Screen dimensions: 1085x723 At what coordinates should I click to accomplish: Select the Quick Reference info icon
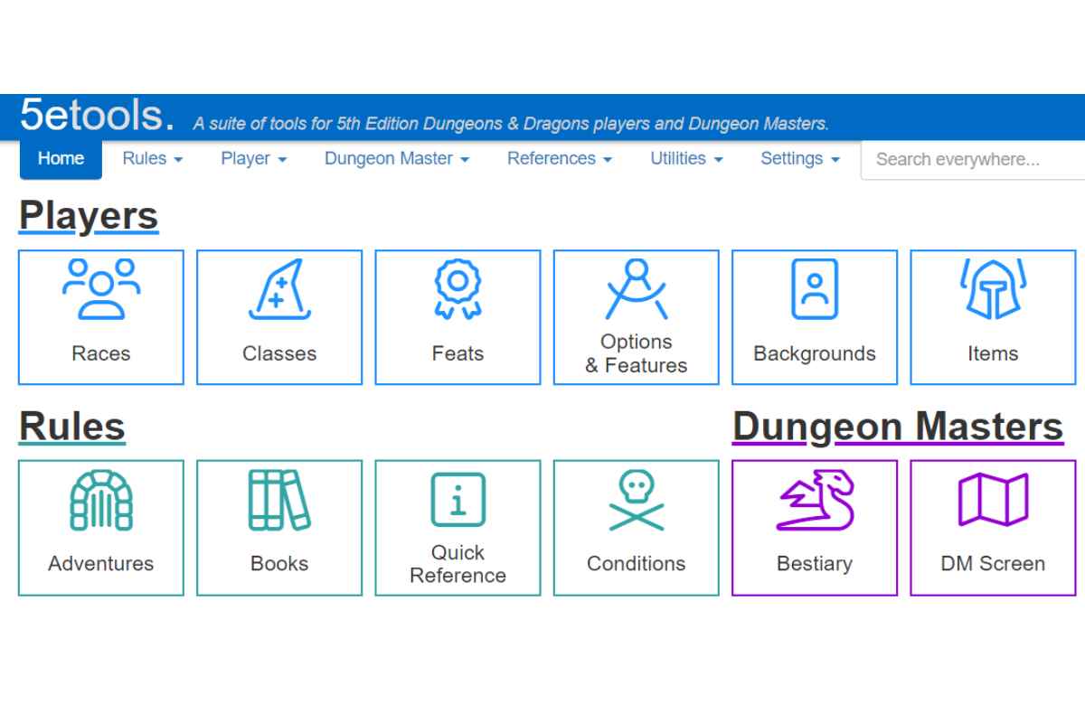(458, 500)
